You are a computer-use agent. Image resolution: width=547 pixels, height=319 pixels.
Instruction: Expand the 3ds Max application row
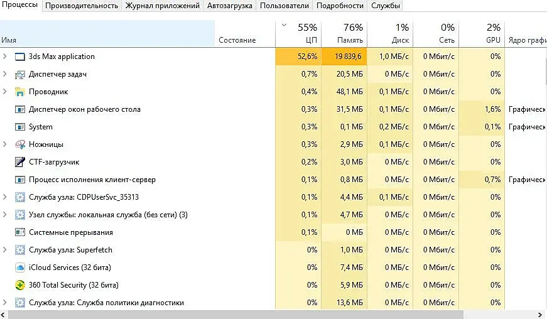[4, 56]
